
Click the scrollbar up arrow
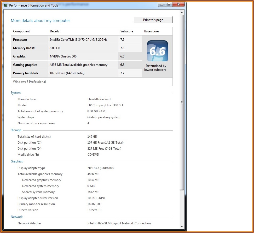pyautogui.click(x=182, y=13)
